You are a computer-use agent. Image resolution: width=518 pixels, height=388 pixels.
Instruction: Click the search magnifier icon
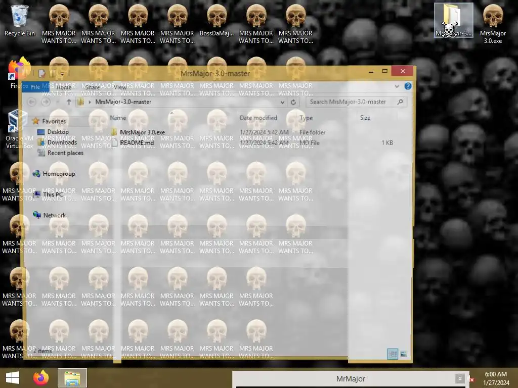tap(400, 102)
